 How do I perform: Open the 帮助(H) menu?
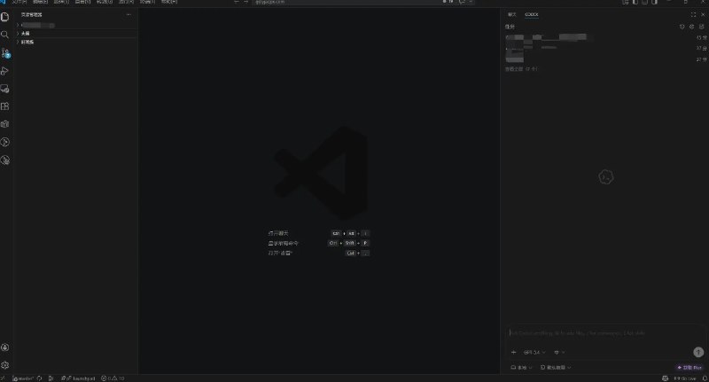pyautogui.click(x=169, y=2)
